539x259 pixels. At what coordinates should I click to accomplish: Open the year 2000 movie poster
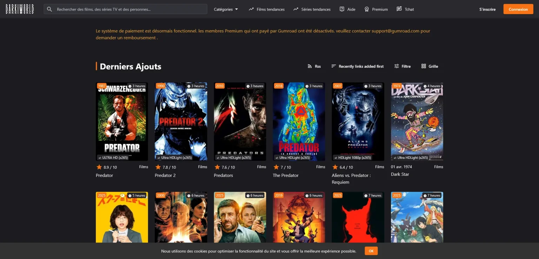pyautogui.click(x=181, y=217)
